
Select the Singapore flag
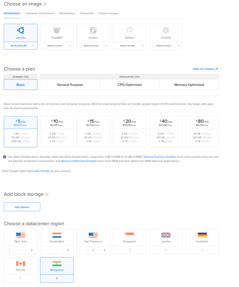tap(130, 235)
